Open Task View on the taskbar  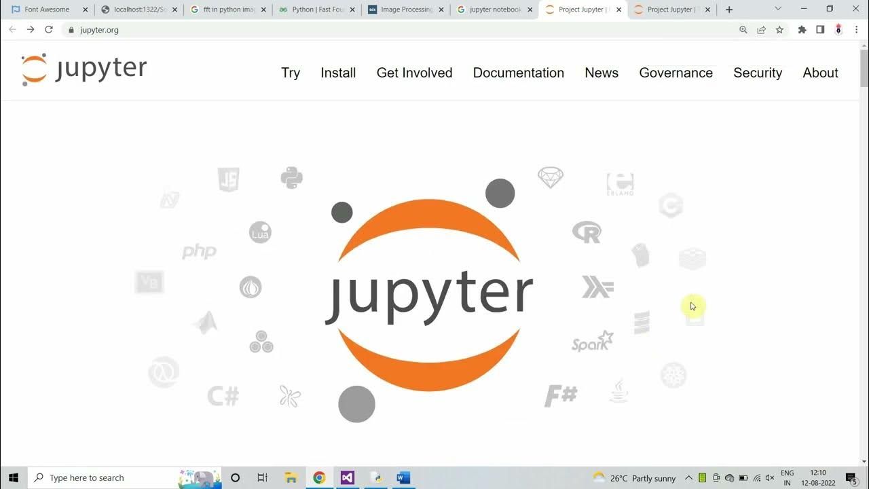coord(262,477)
